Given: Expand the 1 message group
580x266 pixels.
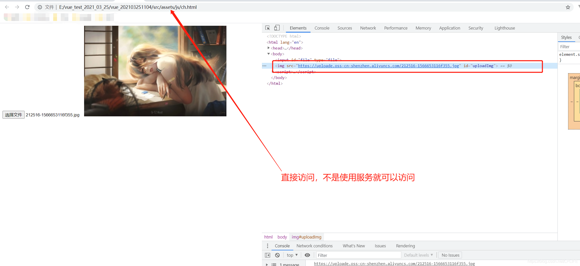Looking at the screenshot, I should click(x=266, y=264).
